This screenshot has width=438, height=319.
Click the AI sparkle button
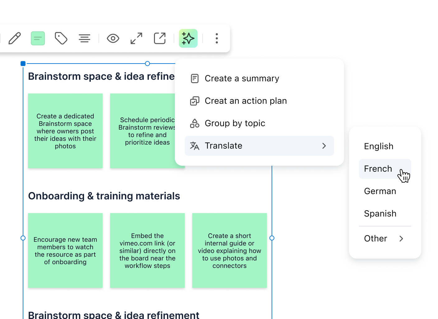point(188,38)
